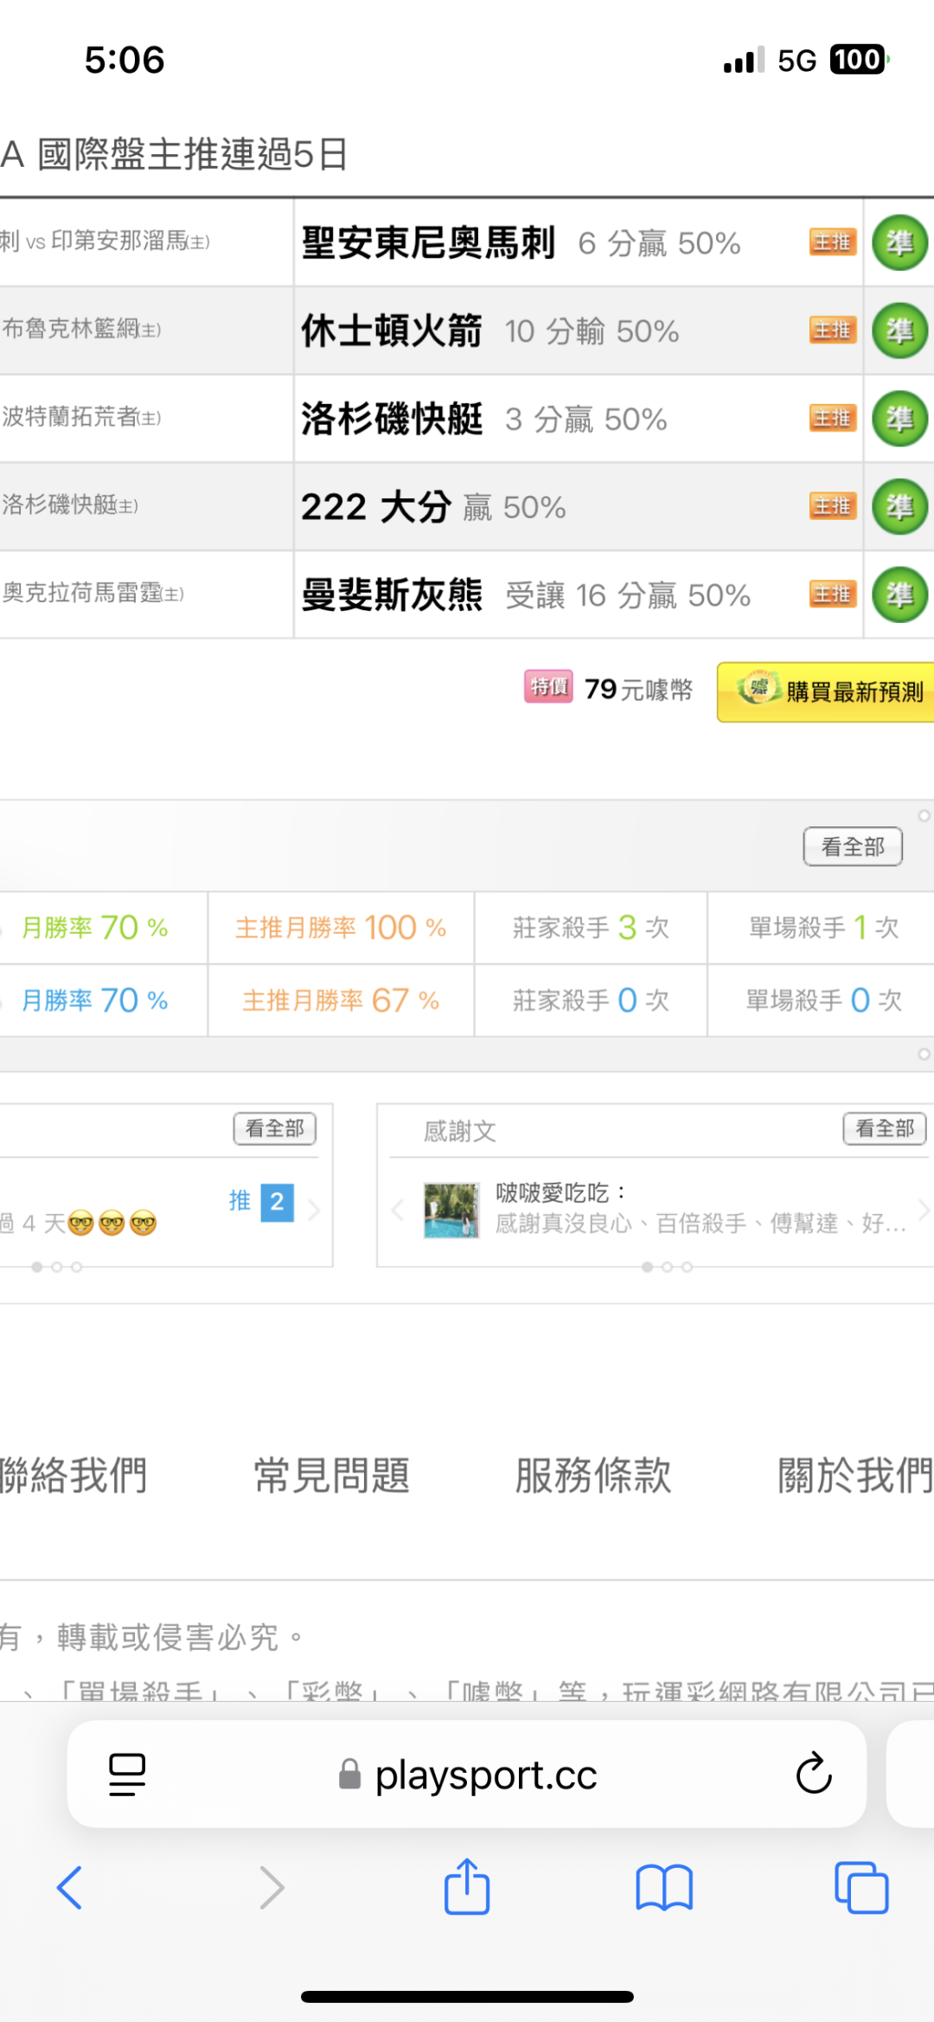
Task: Open 看全部 in 感謝文 section
Action: click(884, 1128)
